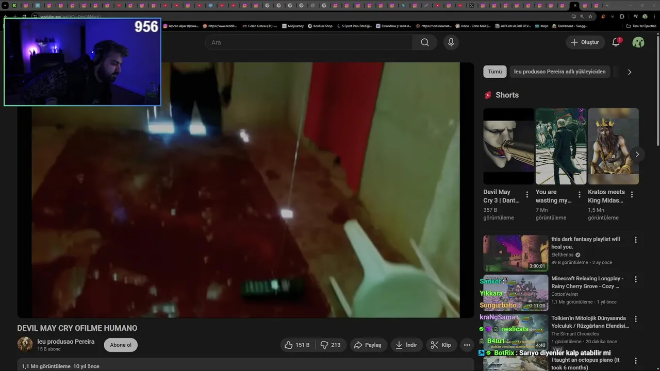The height and width of the screenshot is (371, 660).
Task: Open options for the Tolkien'in Mitolojik Dünyasında video
Action: pyautogui.click(x=636, y=319)
